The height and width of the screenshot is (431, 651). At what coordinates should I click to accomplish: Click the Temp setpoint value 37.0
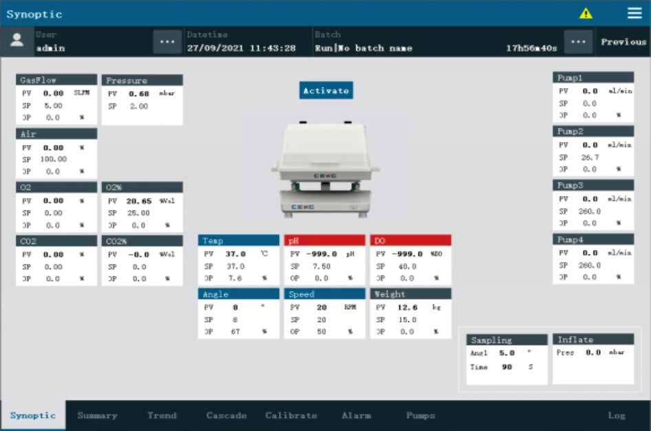coord(235,266)
